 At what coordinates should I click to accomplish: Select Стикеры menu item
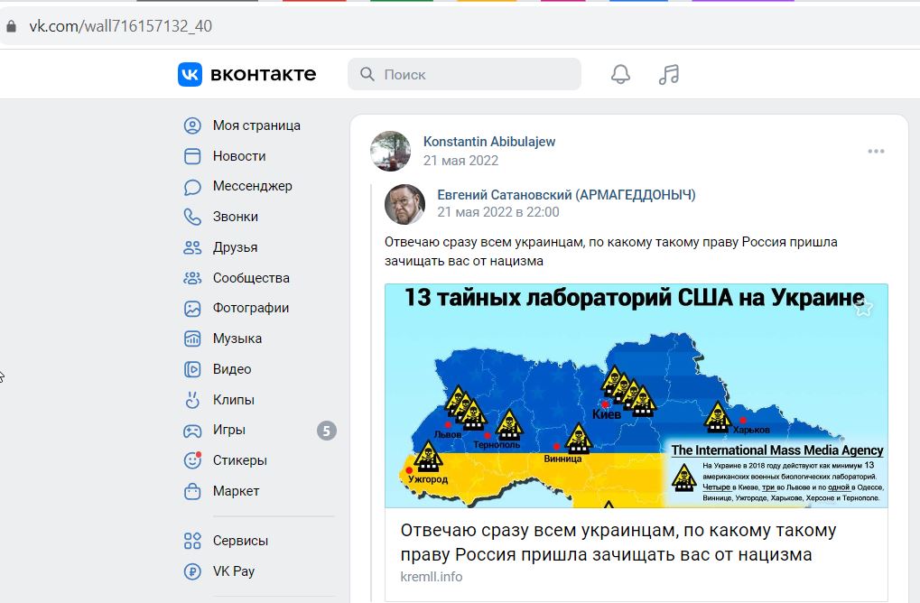[x=240, y=460]
